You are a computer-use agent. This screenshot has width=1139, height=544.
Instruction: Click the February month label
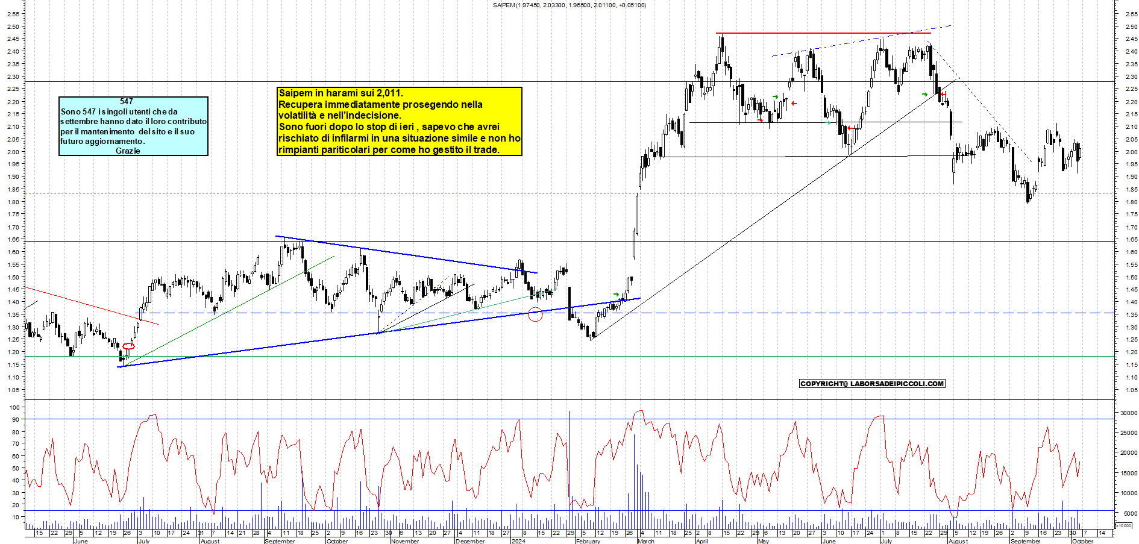(x=588, y=541)
